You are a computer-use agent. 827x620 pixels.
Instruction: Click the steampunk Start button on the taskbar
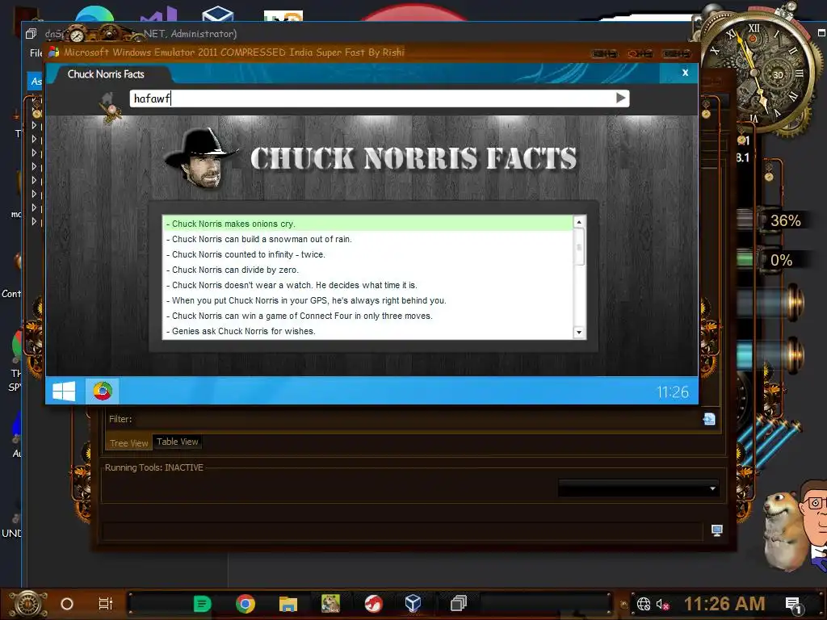coord(27,604)
